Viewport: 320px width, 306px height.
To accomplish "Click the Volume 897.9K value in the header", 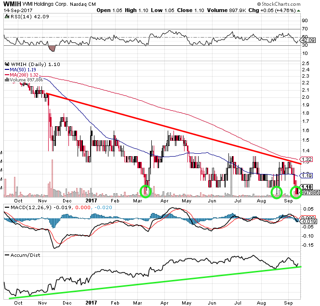I will (x=227, y=10).
